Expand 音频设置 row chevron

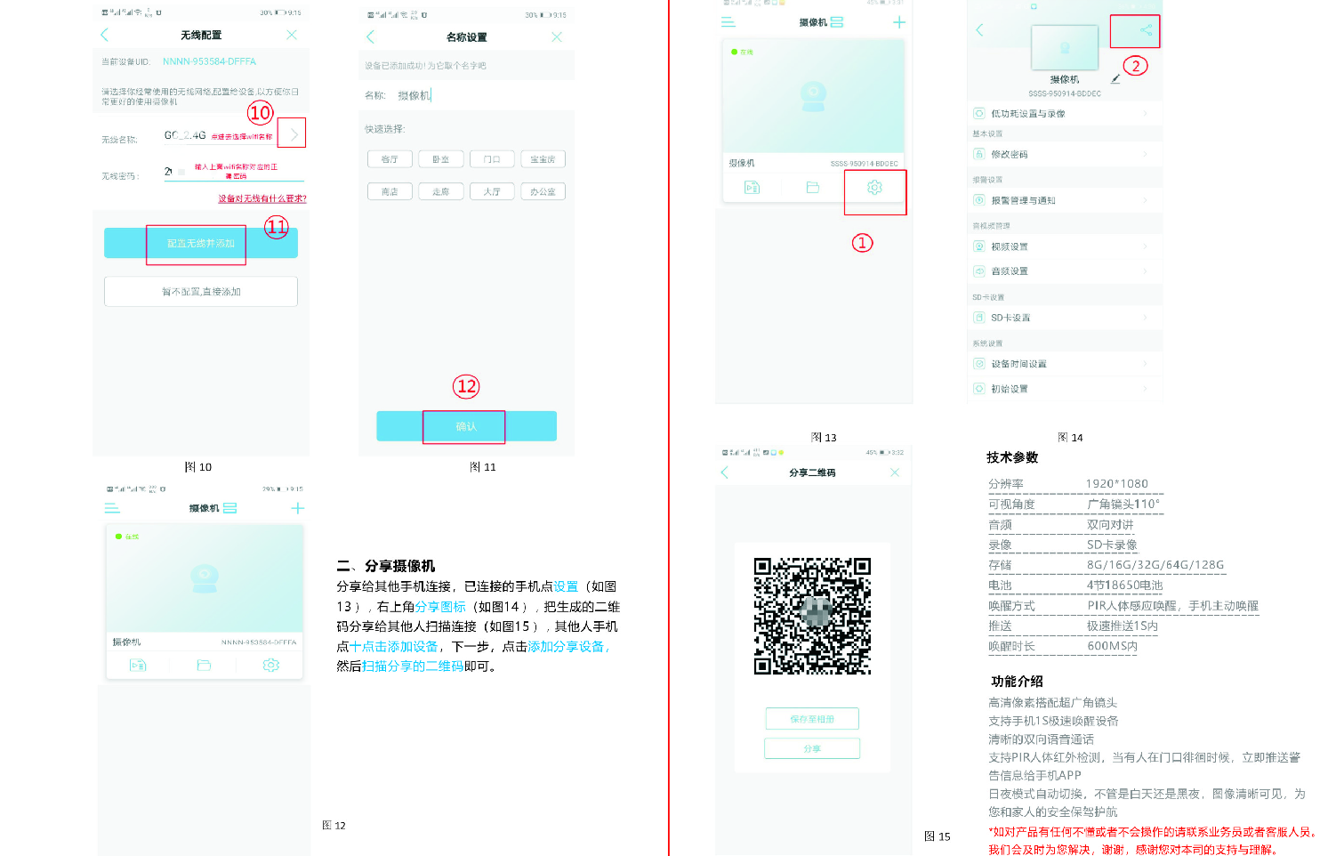tap(1146, 271)
